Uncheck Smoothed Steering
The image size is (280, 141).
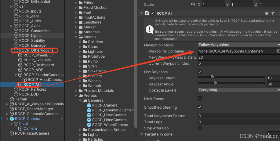click(200, 107)
